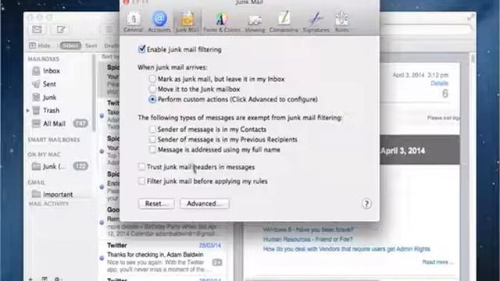Viewport: 500px width, 281px height.
Task: Click the mailbox list scrollbar
Action: pos(94,94)
